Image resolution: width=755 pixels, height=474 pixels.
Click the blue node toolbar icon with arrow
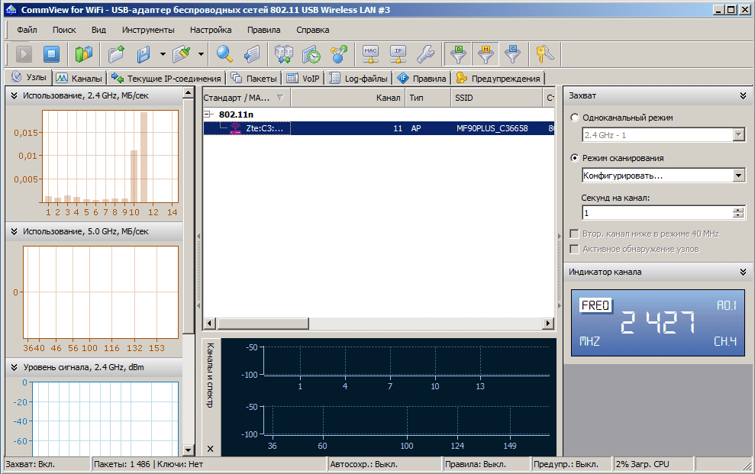point(339,54)
